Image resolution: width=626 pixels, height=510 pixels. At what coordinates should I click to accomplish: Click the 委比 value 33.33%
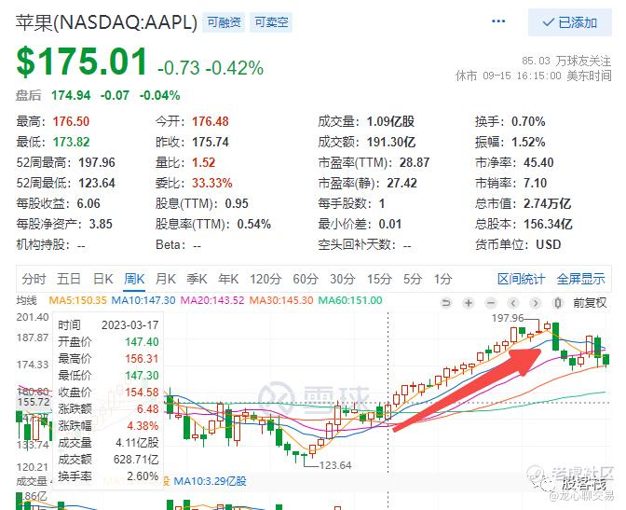(212, 183)
